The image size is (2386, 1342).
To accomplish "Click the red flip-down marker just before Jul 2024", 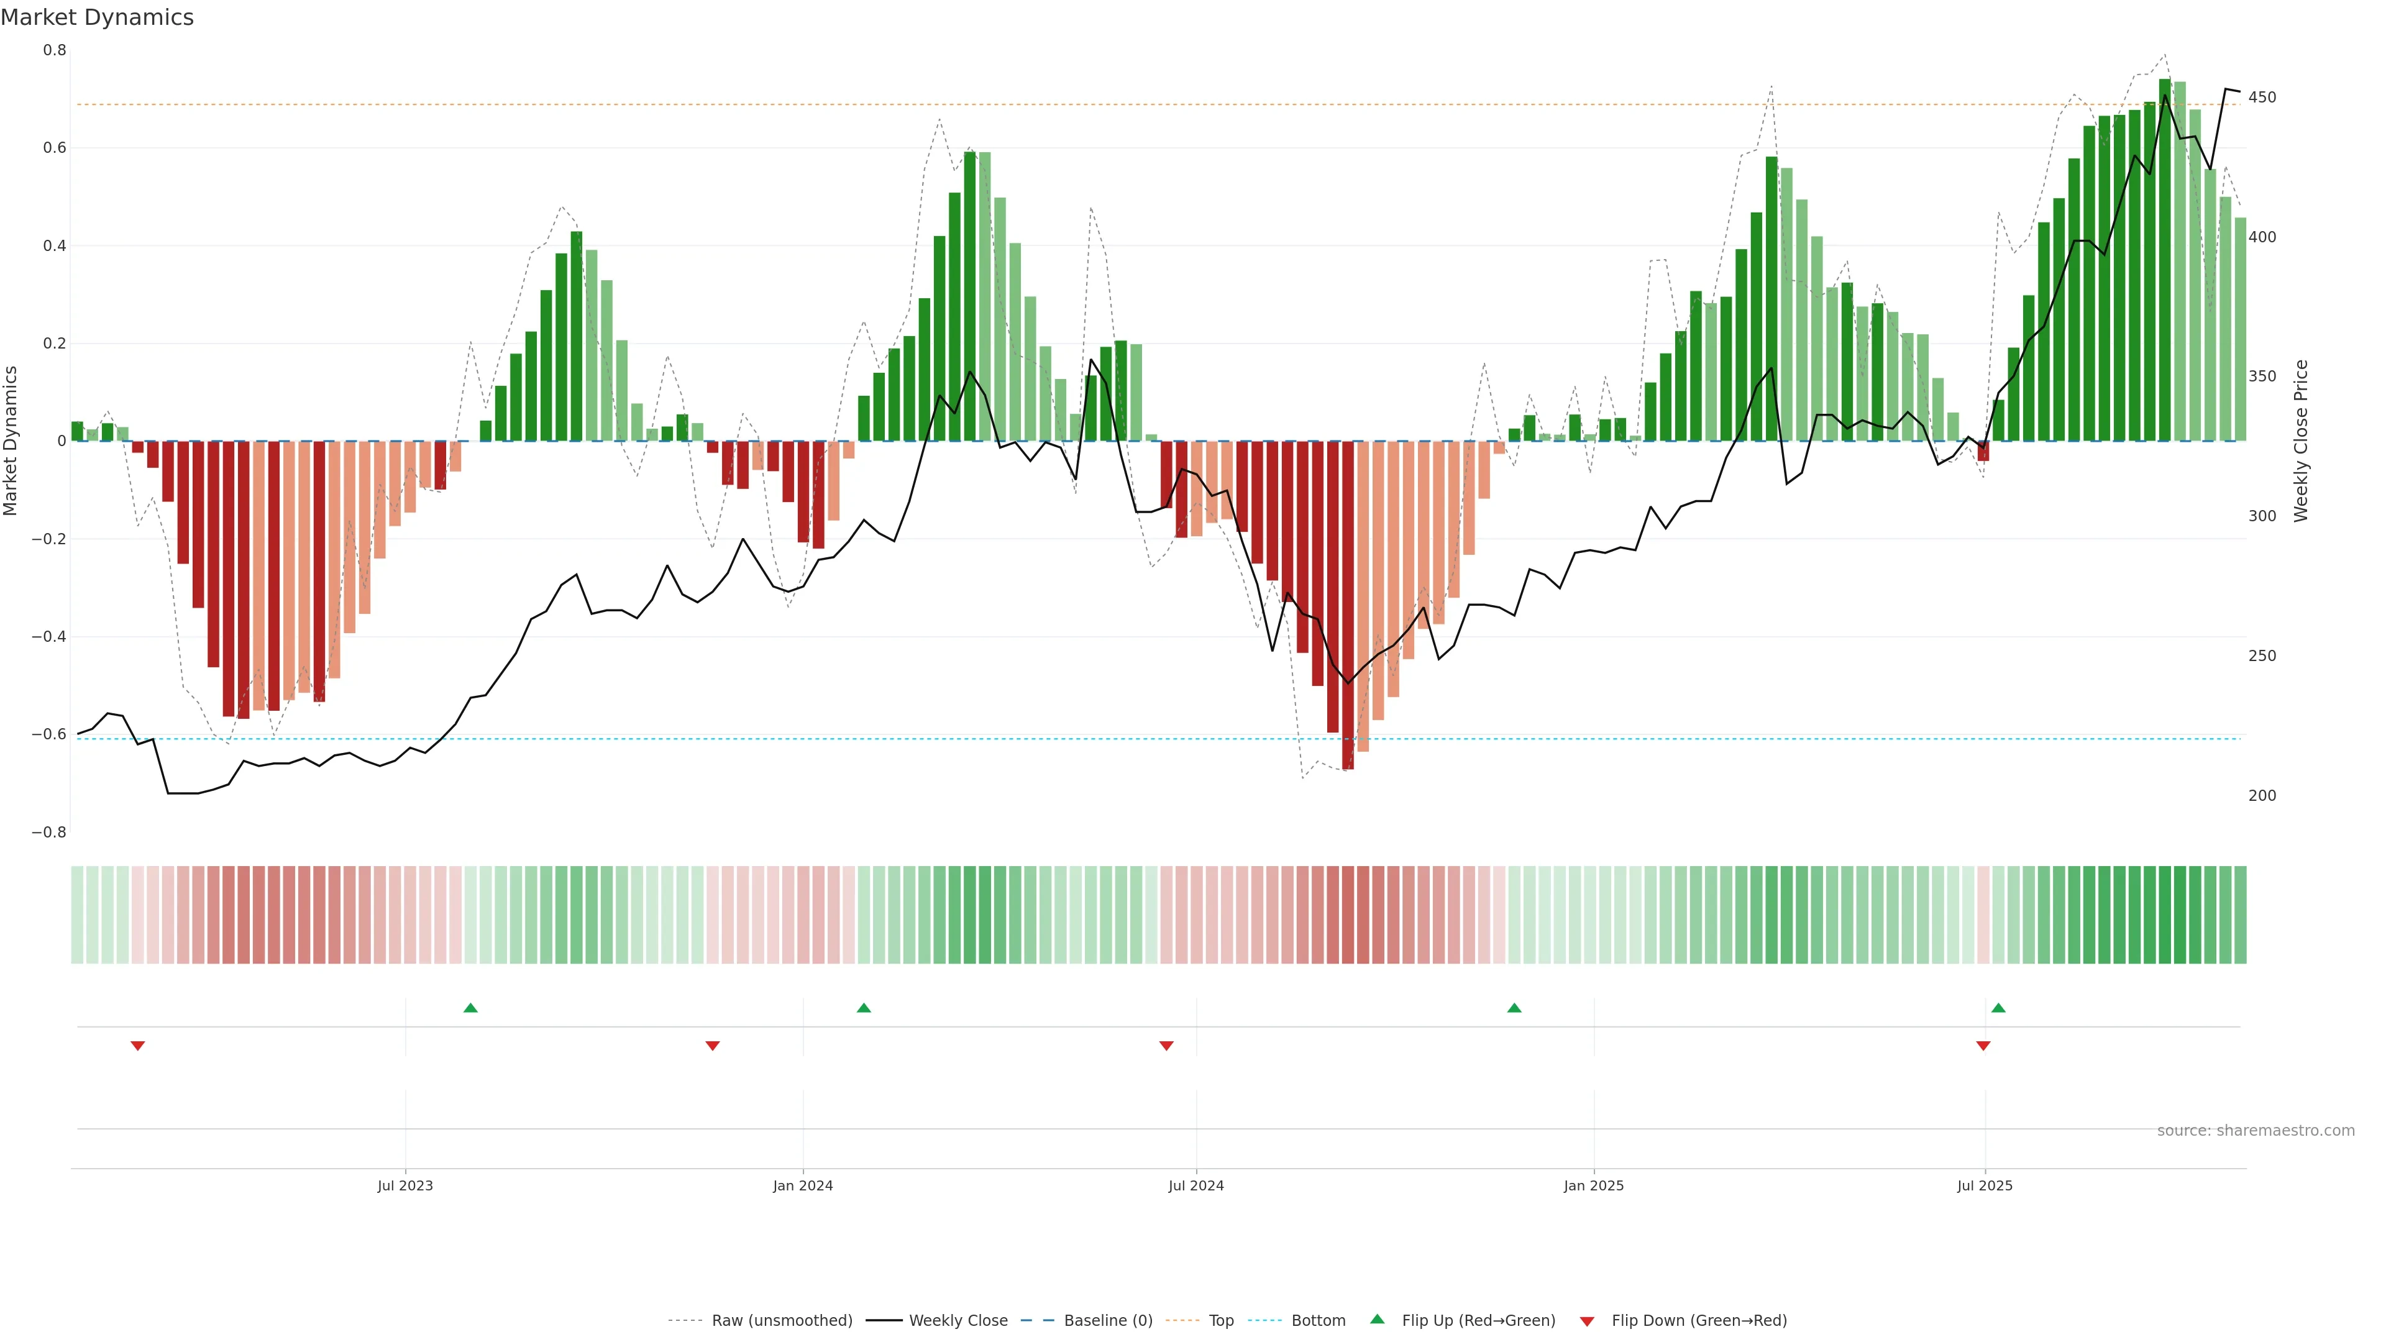I will (1166, 1046).
